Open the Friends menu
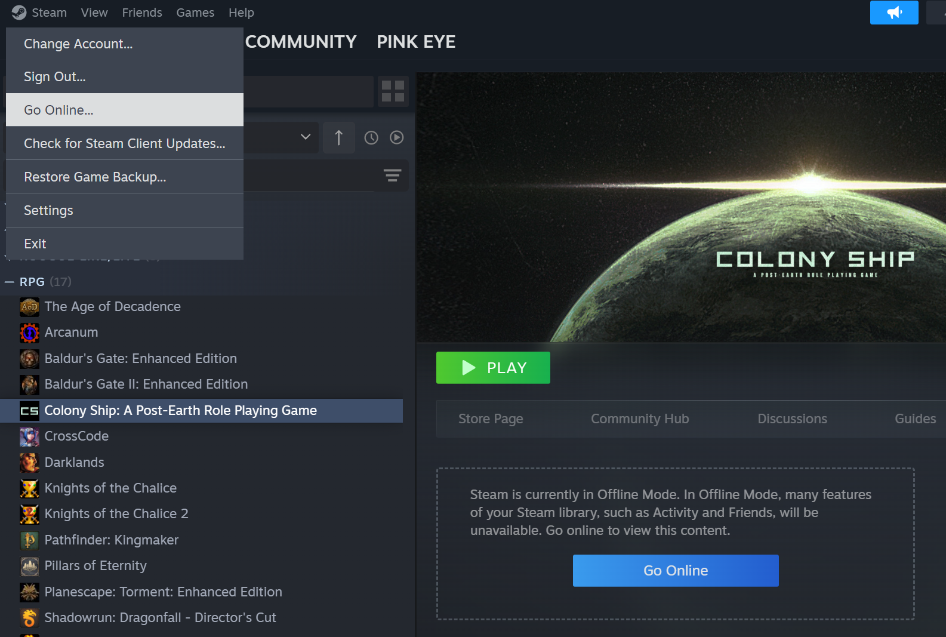 [142, 13]
